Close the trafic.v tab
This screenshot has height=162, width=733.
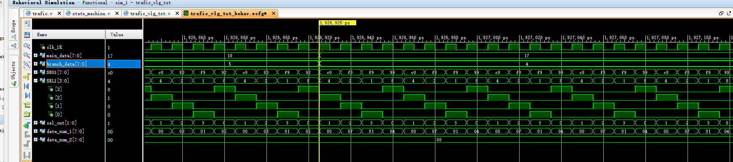[59, 13]
